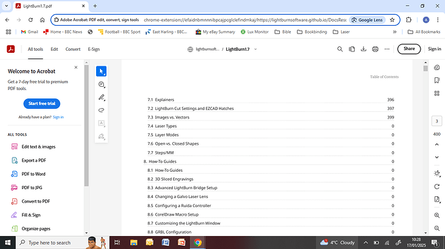Zoom out of the document
The height and width of the screenshot is (249, 445).
point(437,228)
